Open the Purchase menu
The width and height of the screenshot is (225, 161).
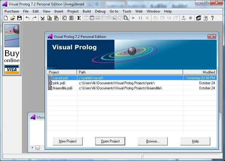tap(12, 11)
